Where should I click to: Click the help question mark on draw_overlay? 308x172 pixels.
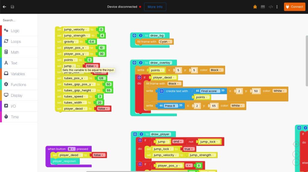click(x=140, y=63)
